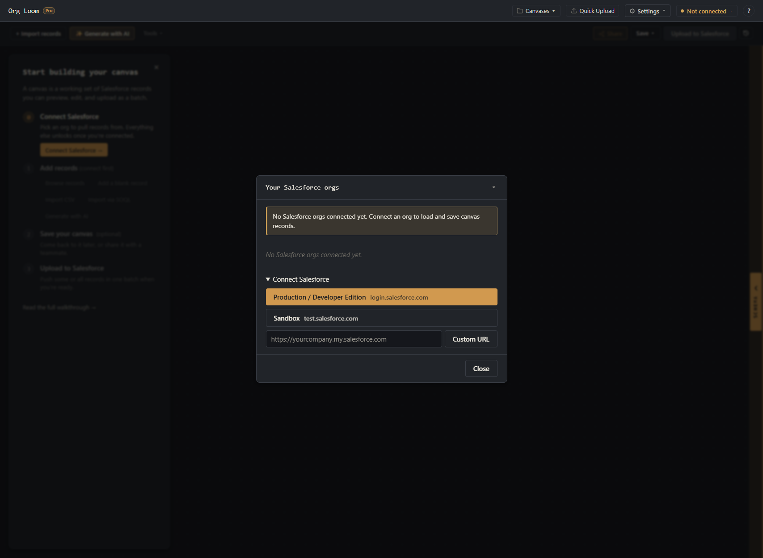
Task: Choose the Sandbox test.salesforce.com option
Action: 381,318
